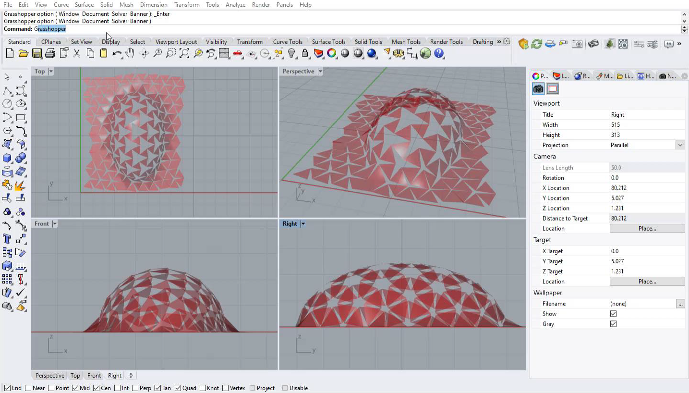
Task: Click the New file icon
Action: coord(10,53)
